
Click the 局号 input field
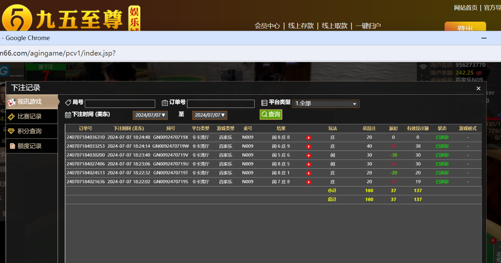120,104
